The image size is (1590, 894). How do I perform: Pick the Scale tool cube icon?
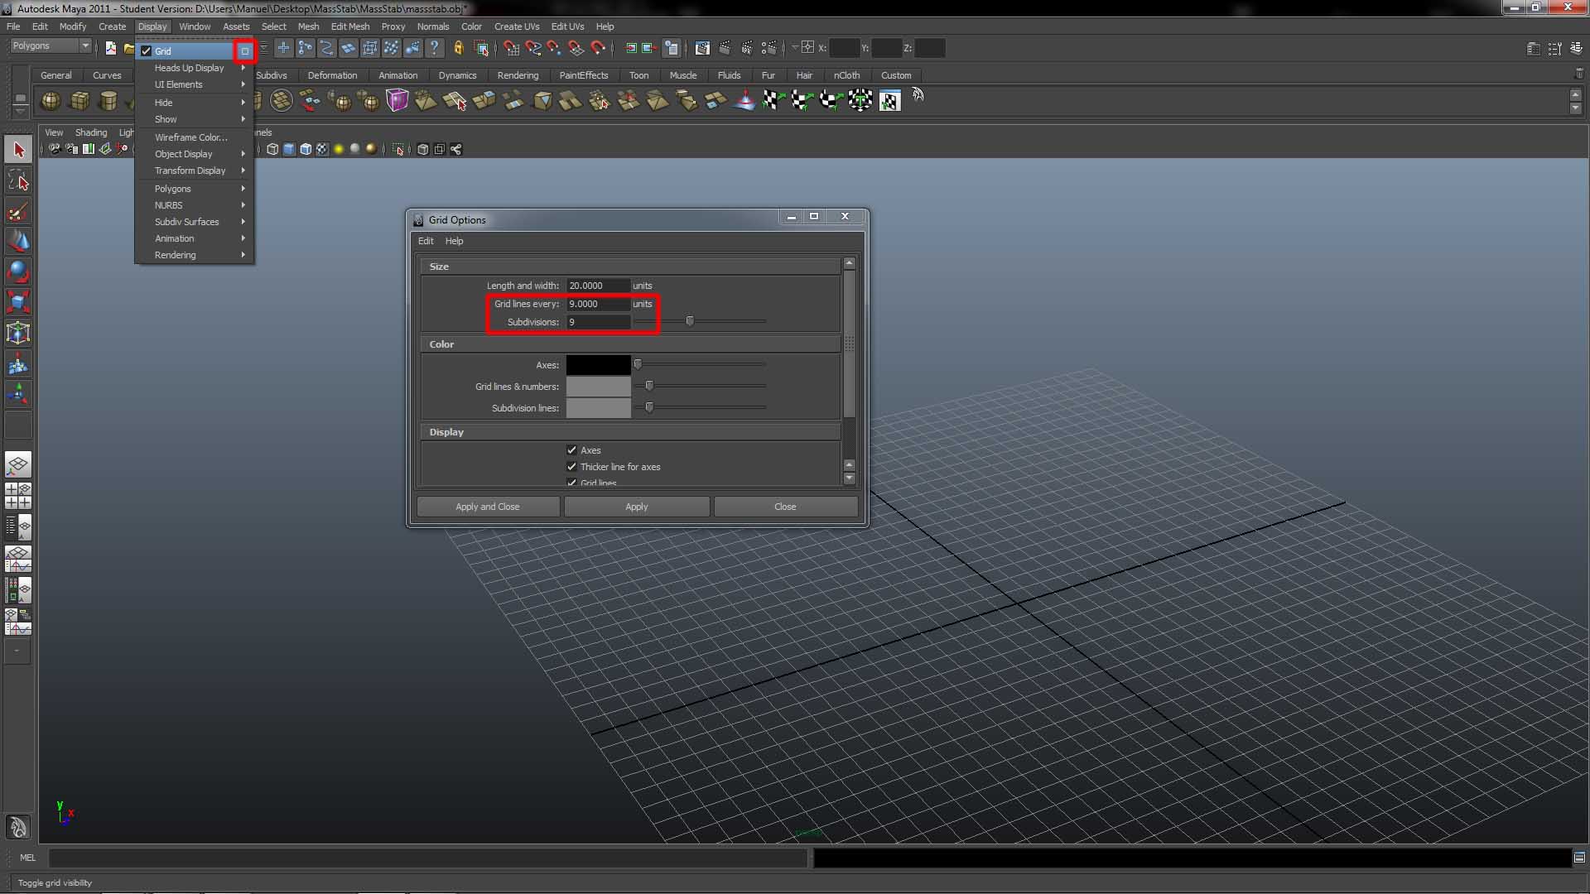pos(18,301)
